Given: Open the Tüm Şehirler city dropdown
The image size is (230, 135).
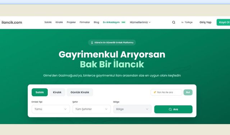Looking at the screenshot, I should 92,109.
